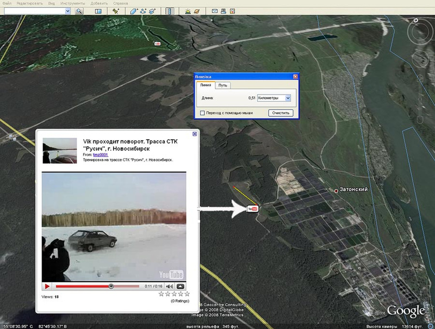Select the add polygon tool
The image size is (435, 329).
click(x=134, y=11)
